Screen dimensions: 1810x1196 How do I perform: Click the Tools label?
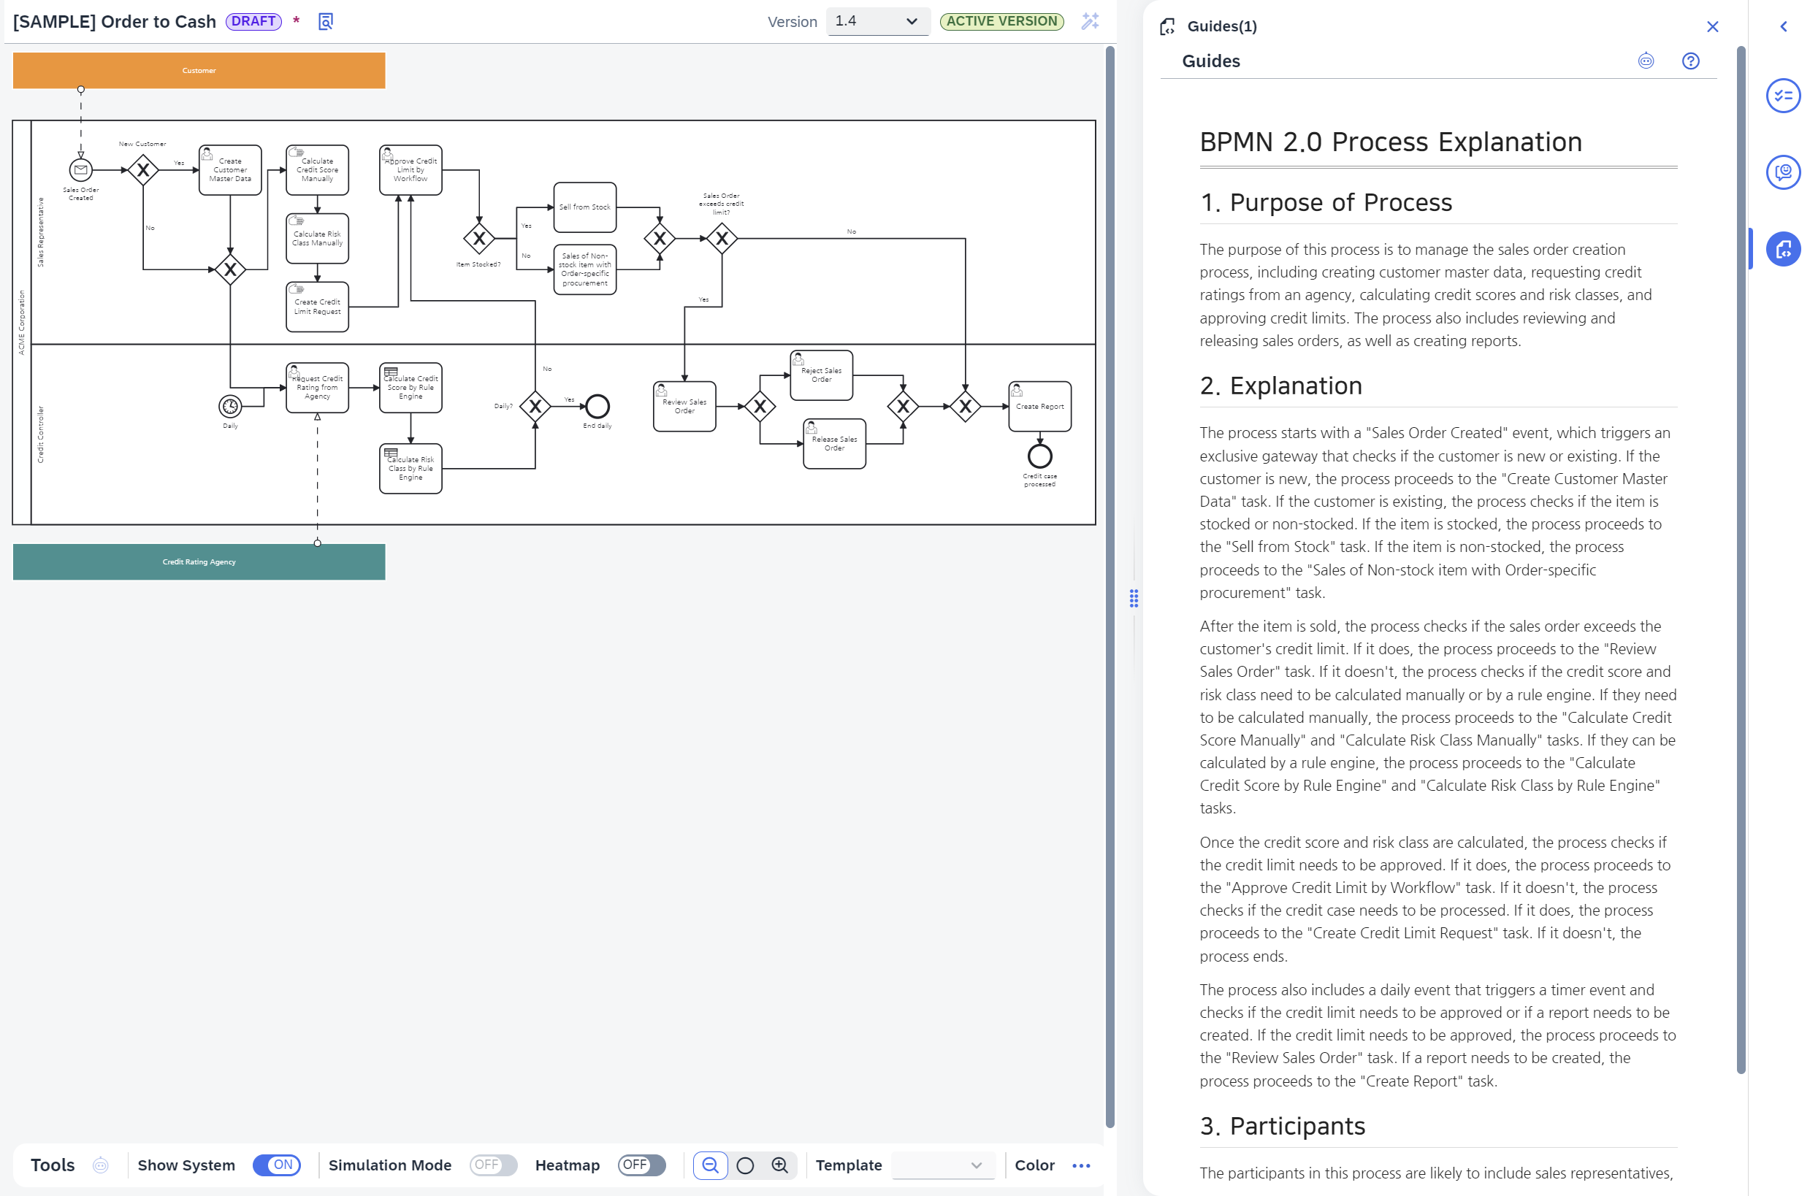point(53,1165)
